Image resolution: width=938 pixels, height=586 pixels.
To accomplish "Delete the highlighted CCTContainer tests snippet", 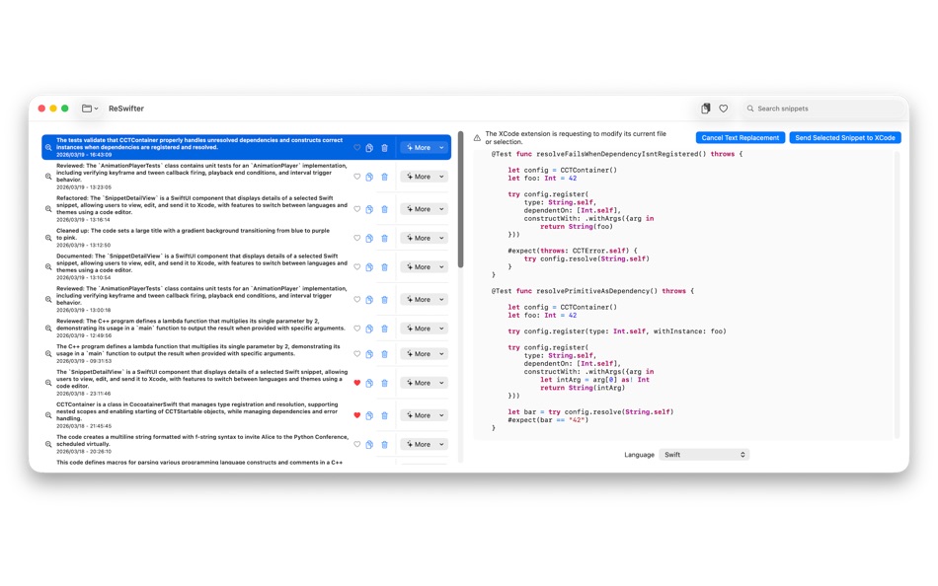I will click(384, 145).
